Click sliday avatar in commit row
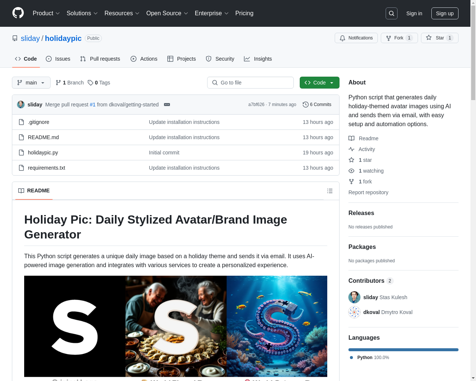The width and height of the screenshot is (476, 381). coord(21,105)
